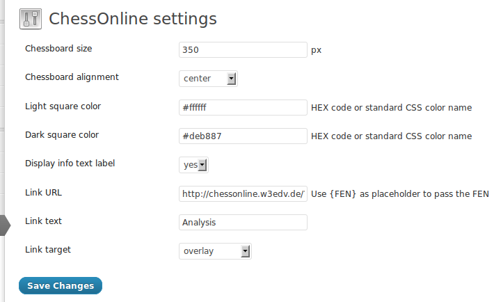Viewport: 494px width, 302px height.
Task: Click the Save Changes button
Action: [x=61, y=285]
